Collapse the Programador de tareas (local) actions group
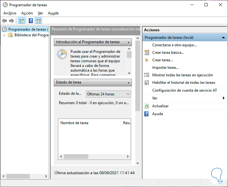 pos(223,38)
